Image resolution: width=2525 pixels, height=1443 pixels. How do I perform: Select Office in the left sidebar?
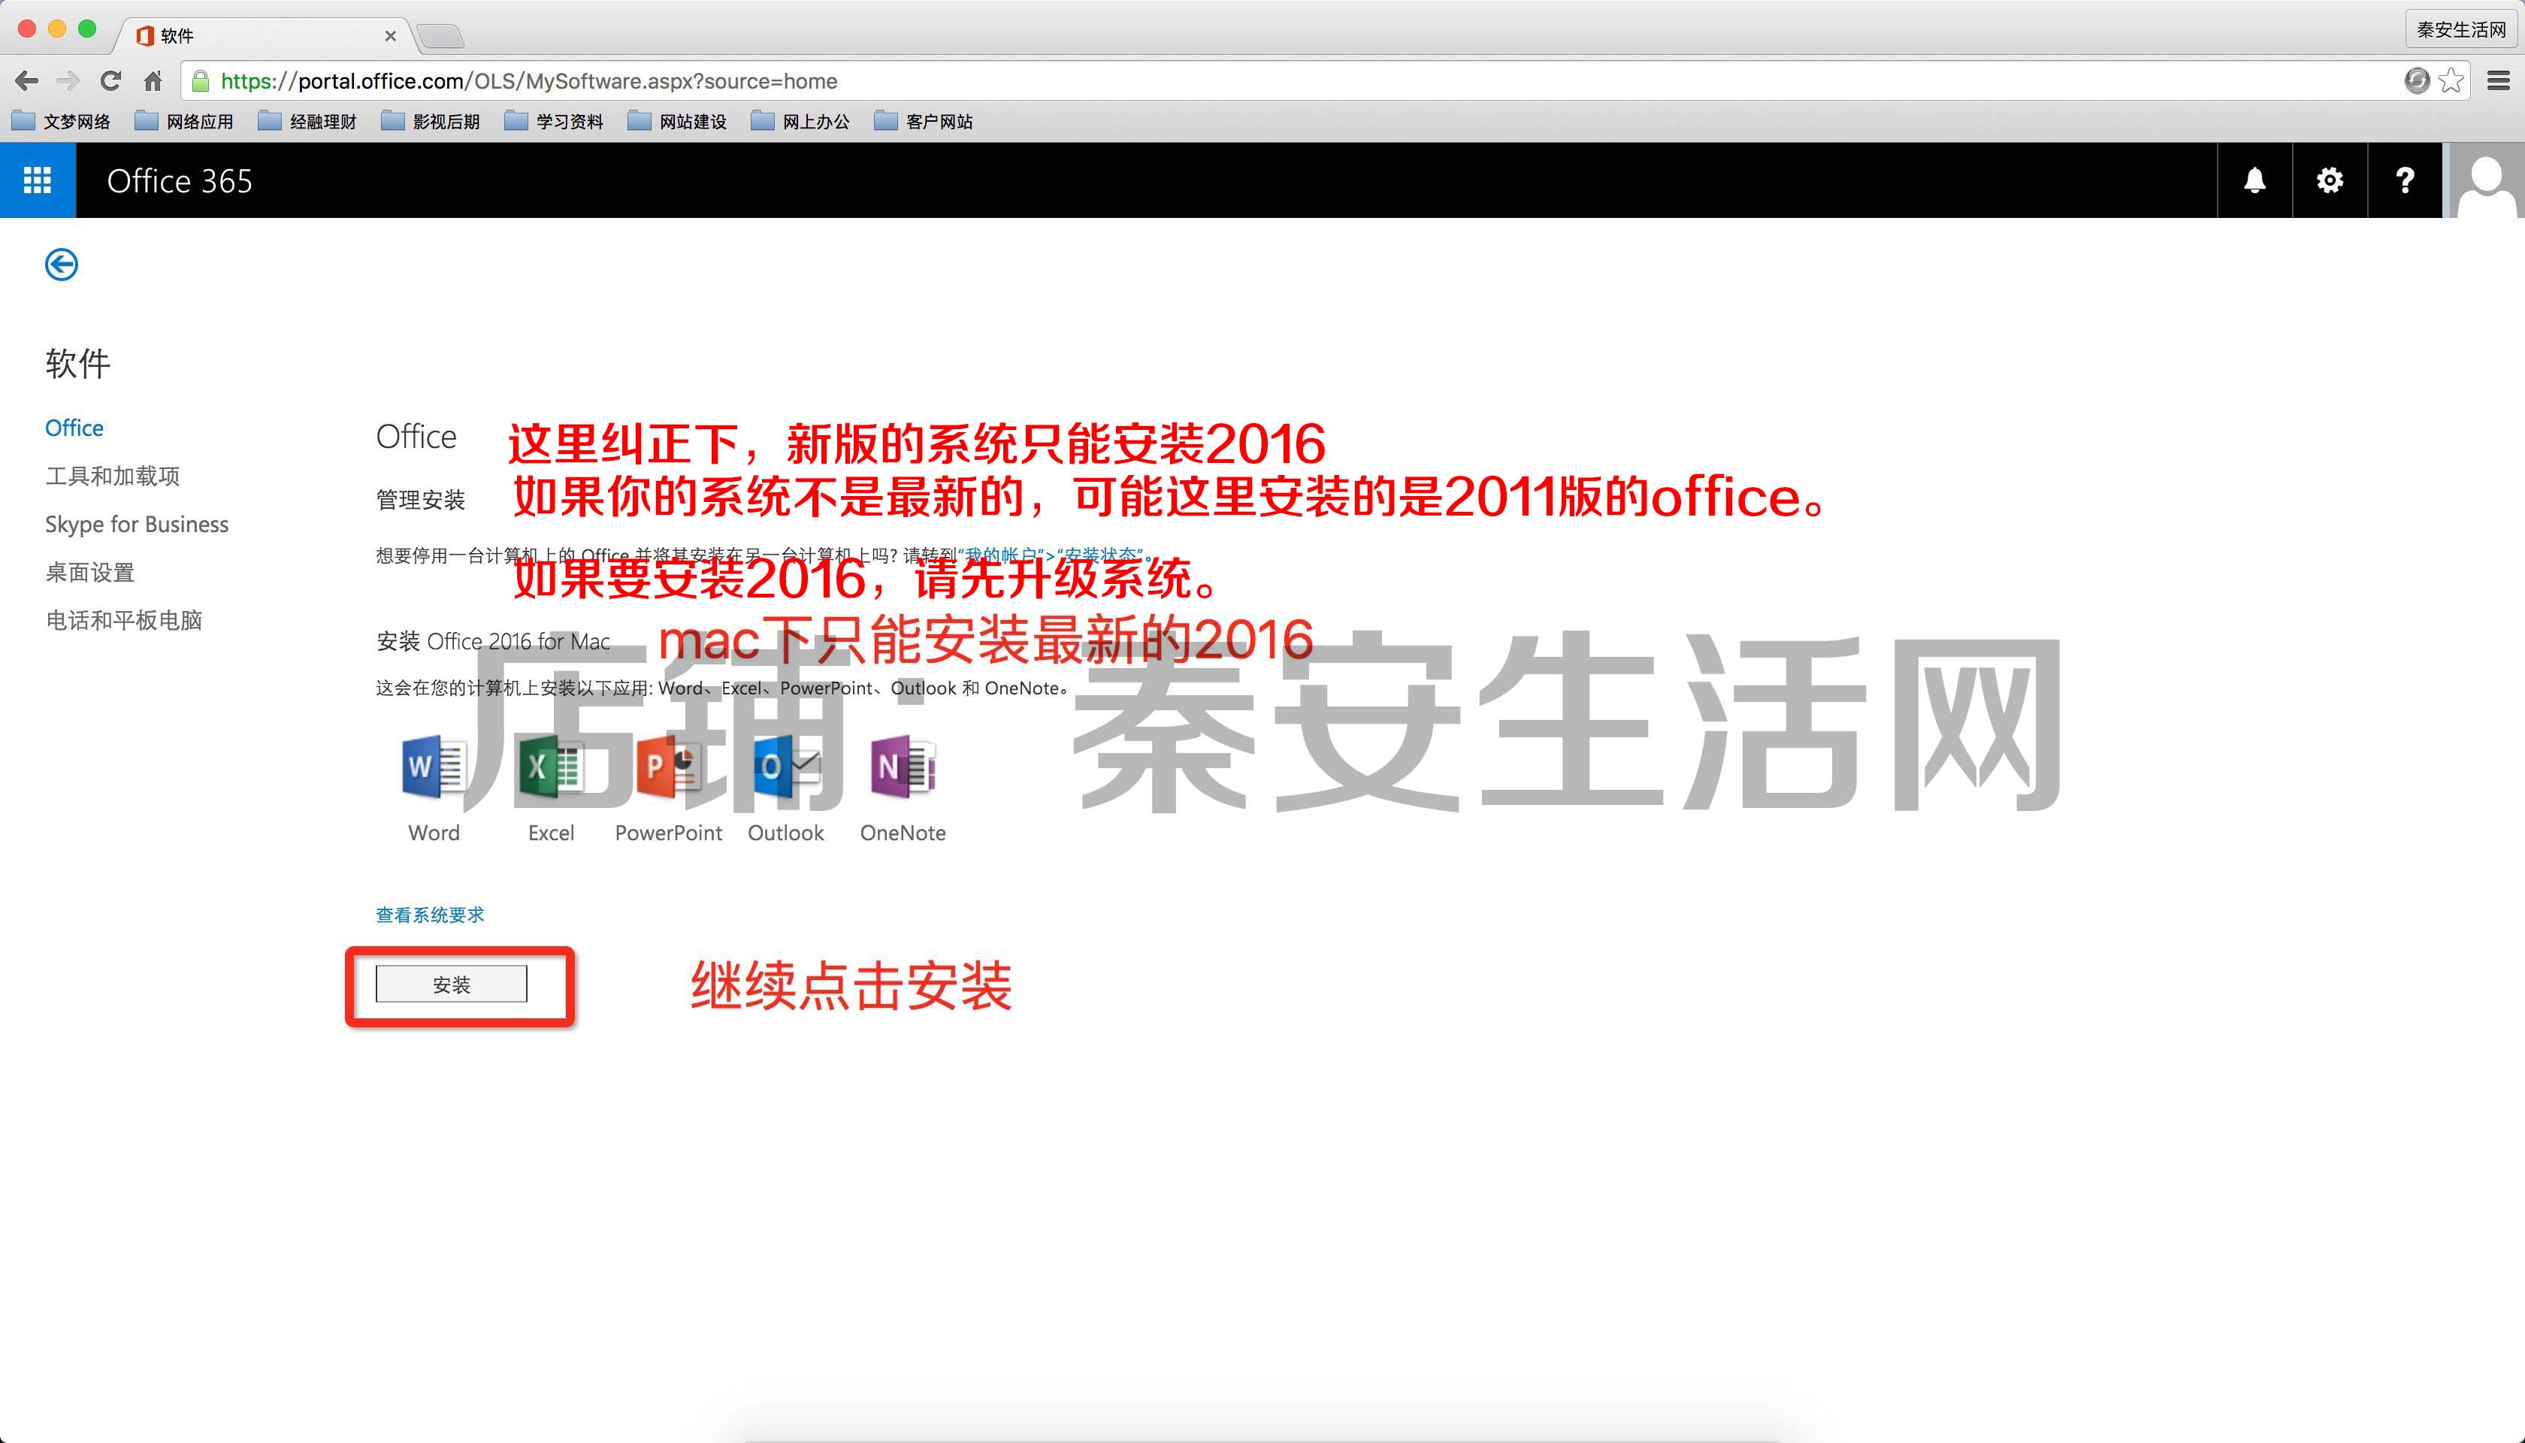[x=74, y=428]
